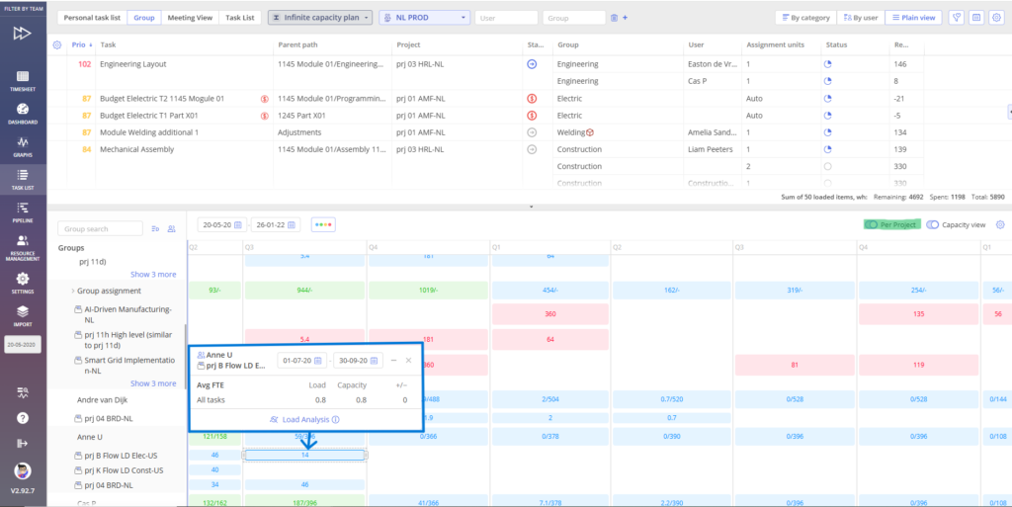The width and height of the screenshot is (1012, 507).
Task: Click Show 3 more under Smart Grid Implementation
Action: pyautogui.click(x=153, y=383)
